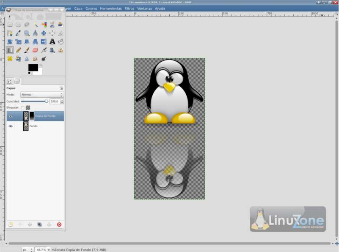Select the Crop tool
339x252 pixels.
(61, 33)
